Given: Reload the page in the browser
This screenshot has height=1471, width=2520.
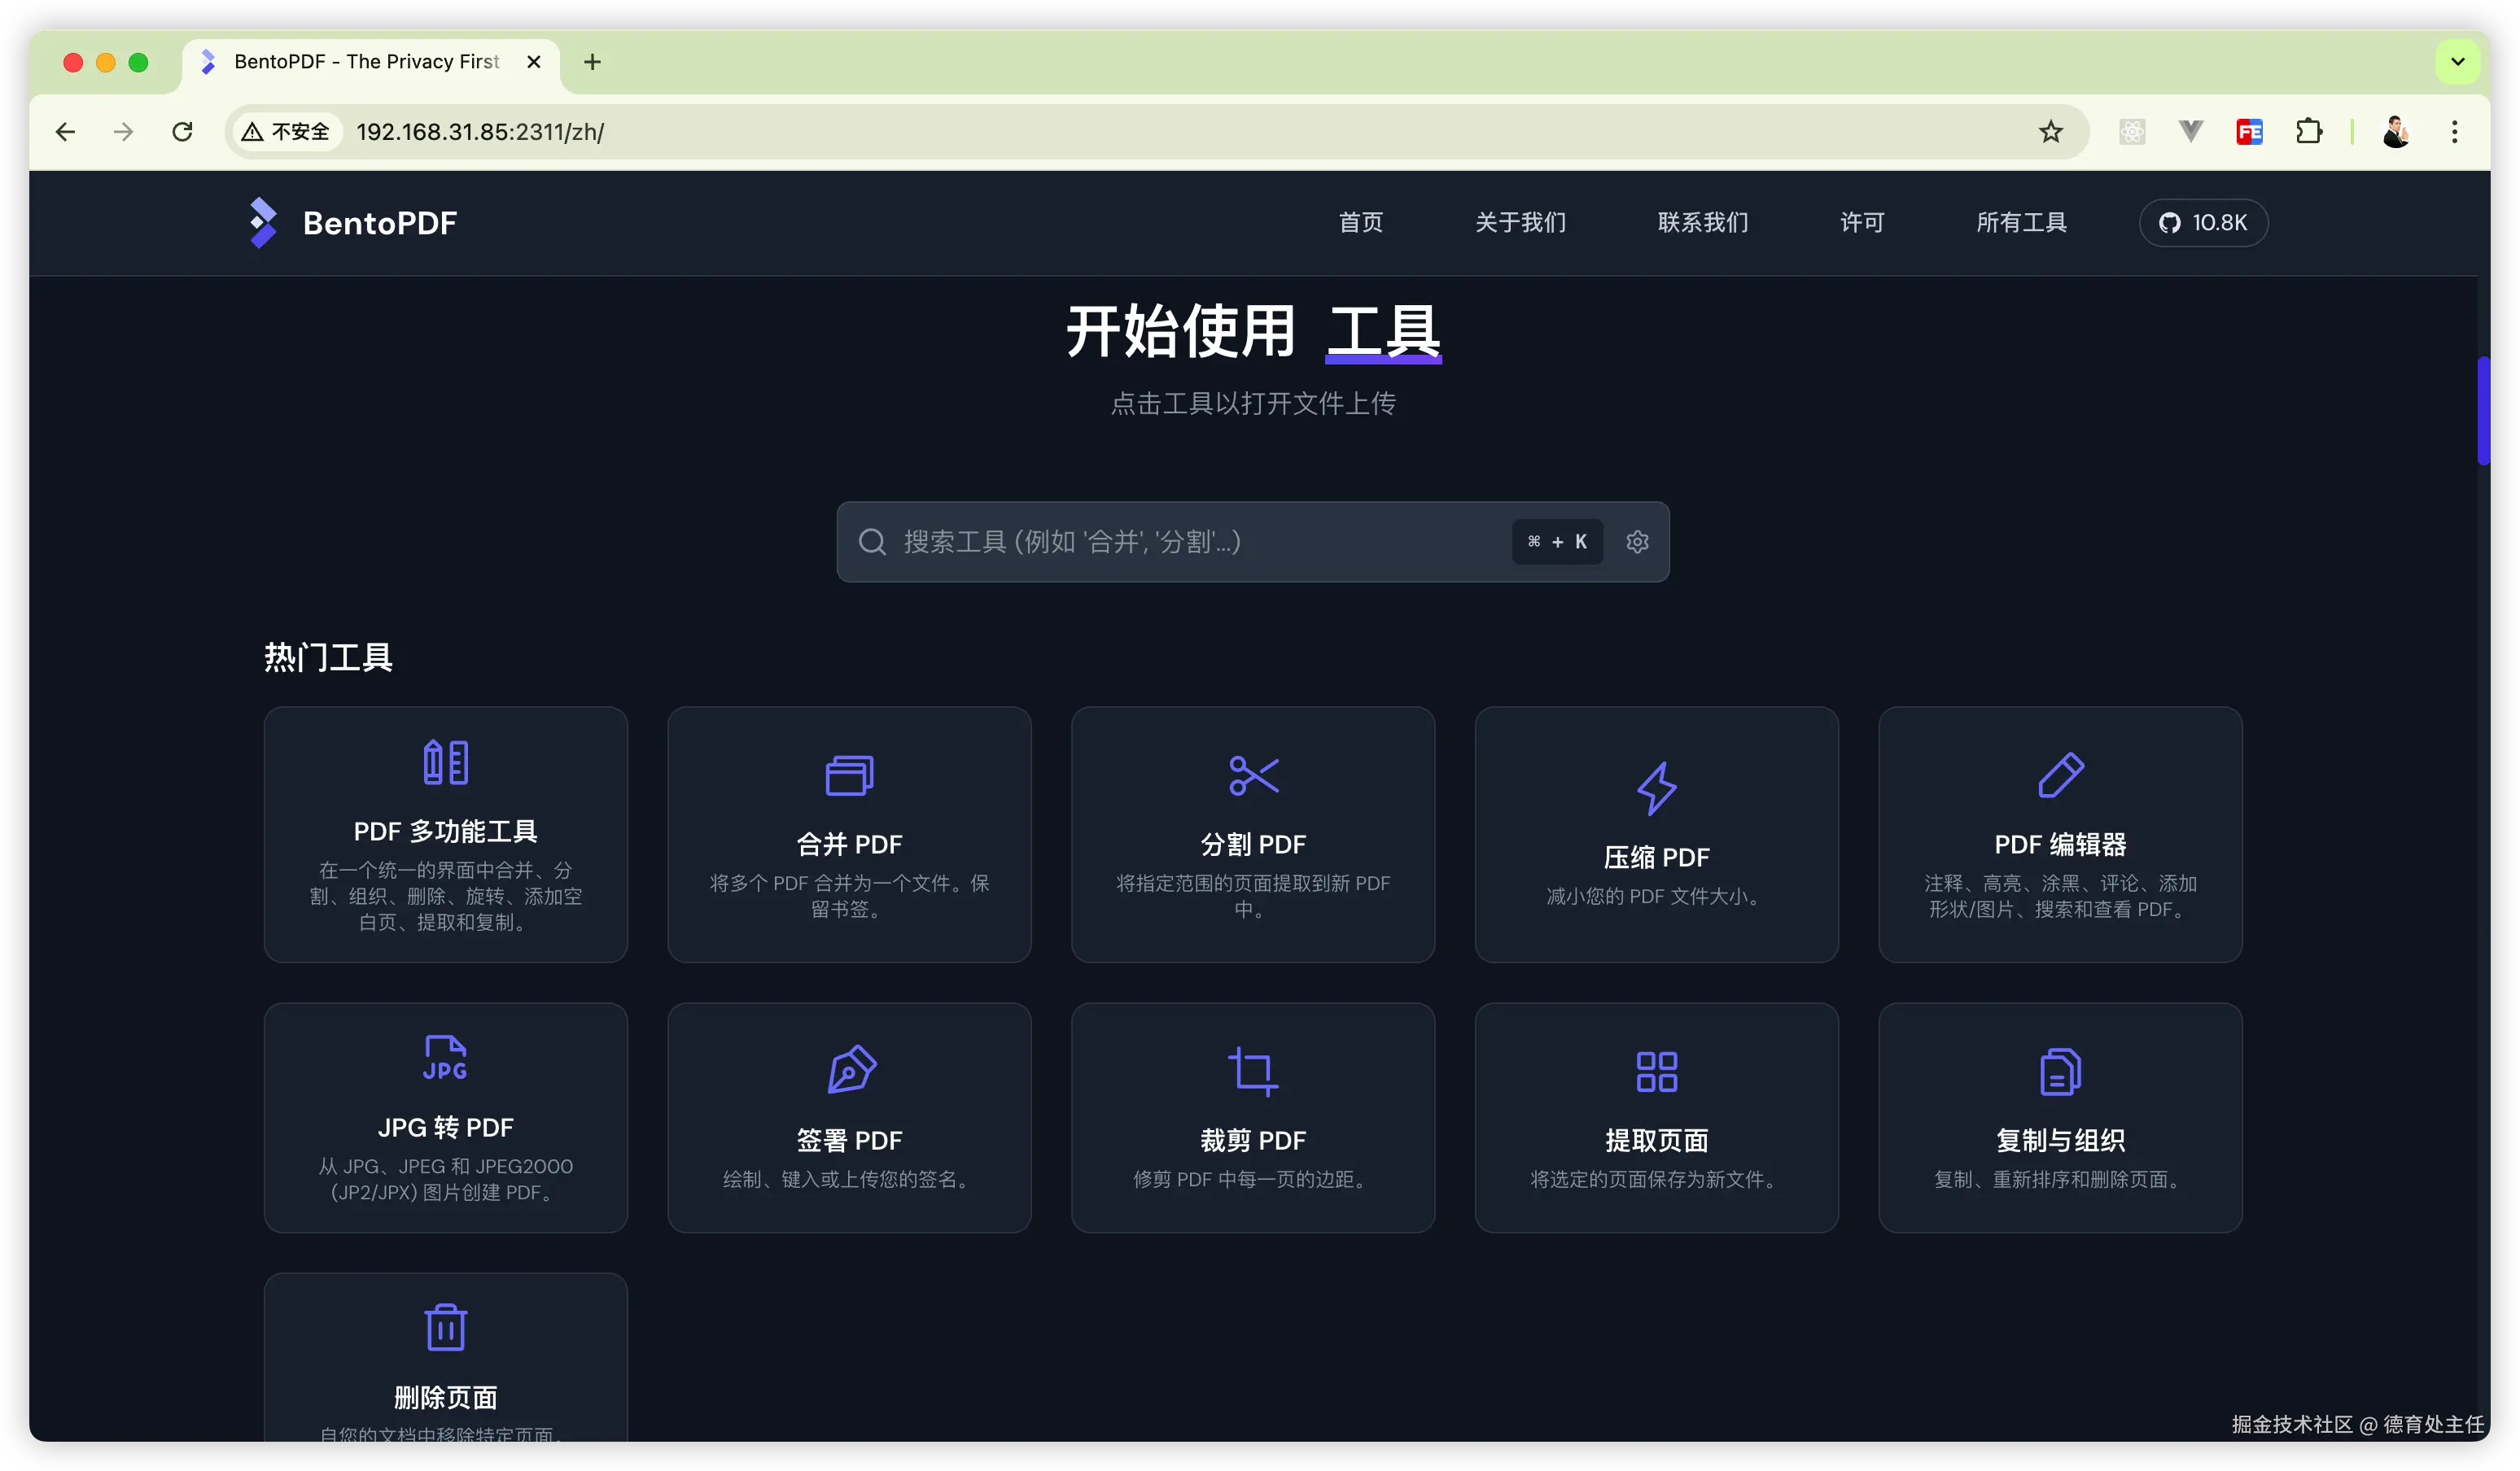Looking at the screenshot, I should click(182, 132).
